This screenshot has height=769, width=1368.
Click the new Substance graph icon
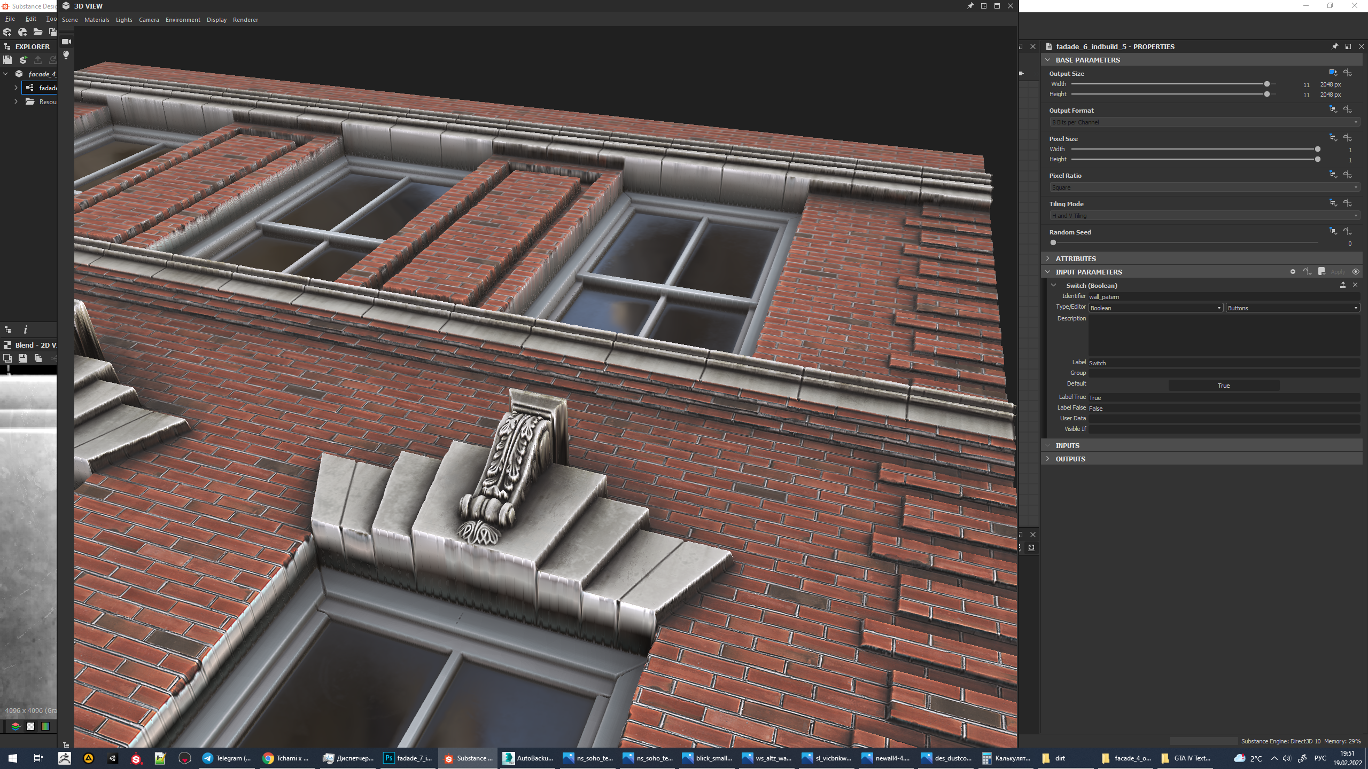click(x=7, y=32)
